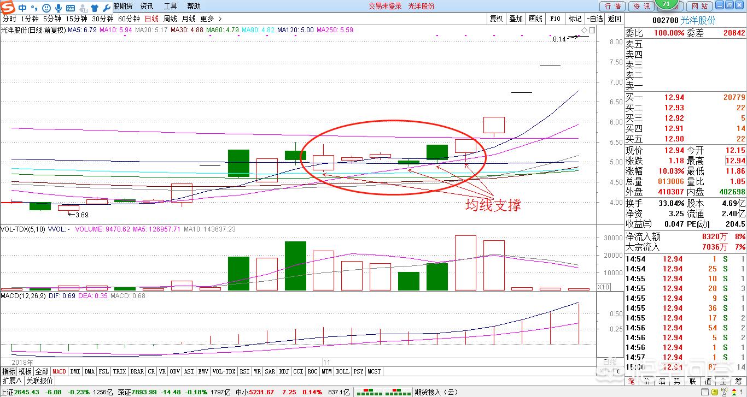
Task: Toggle Sogou Chinese/English input mode
Action: (22, 8)
